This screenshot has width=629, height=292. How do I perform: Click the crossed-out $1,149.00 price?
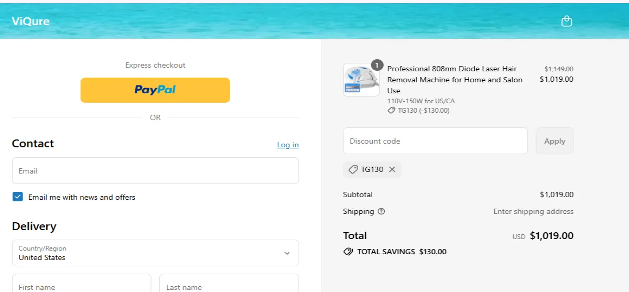pyautogui.click(x=559, y=69)
